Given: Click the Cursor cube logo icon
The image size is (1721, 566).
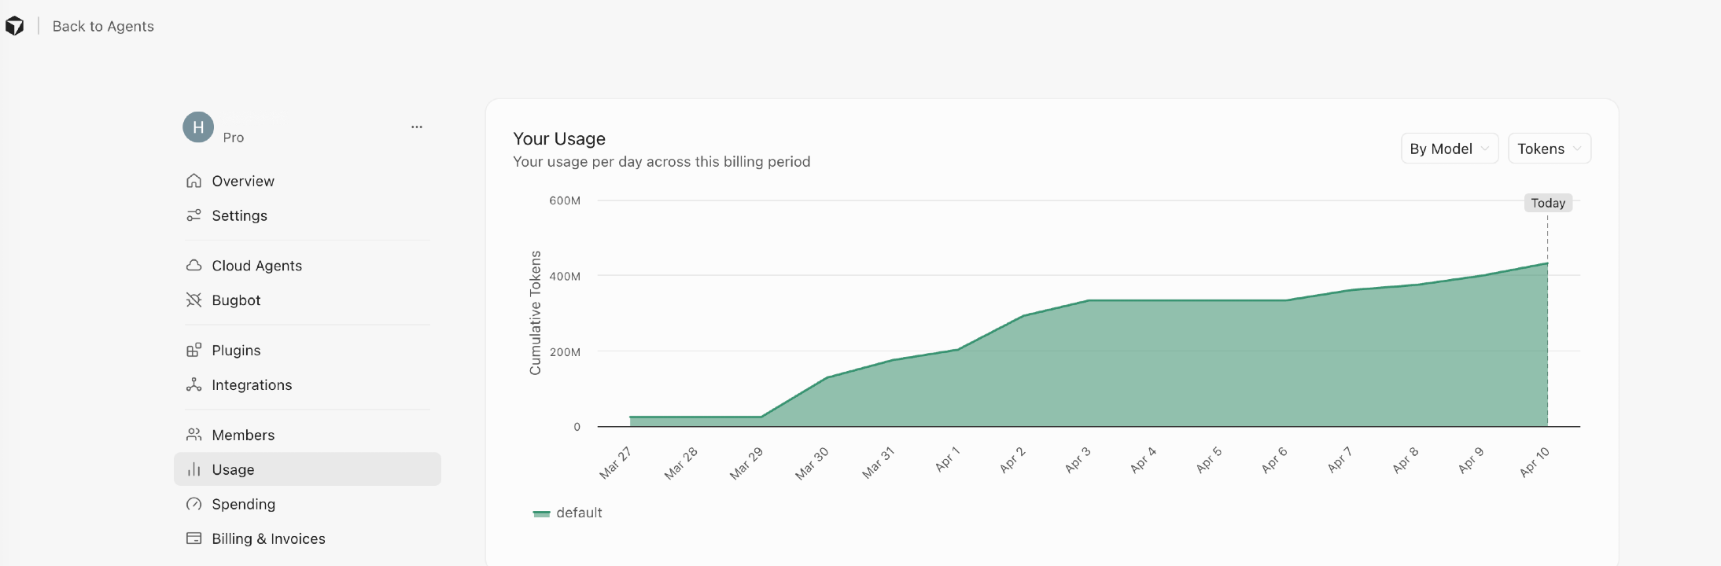Looking at the screenshot, I should (15, 26).
